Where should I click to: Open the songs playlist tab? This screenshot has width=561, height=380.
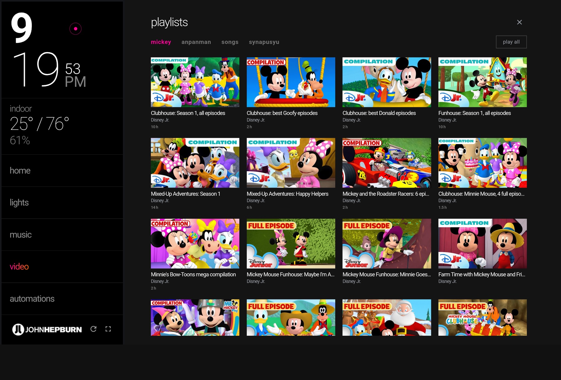point(230,42)
